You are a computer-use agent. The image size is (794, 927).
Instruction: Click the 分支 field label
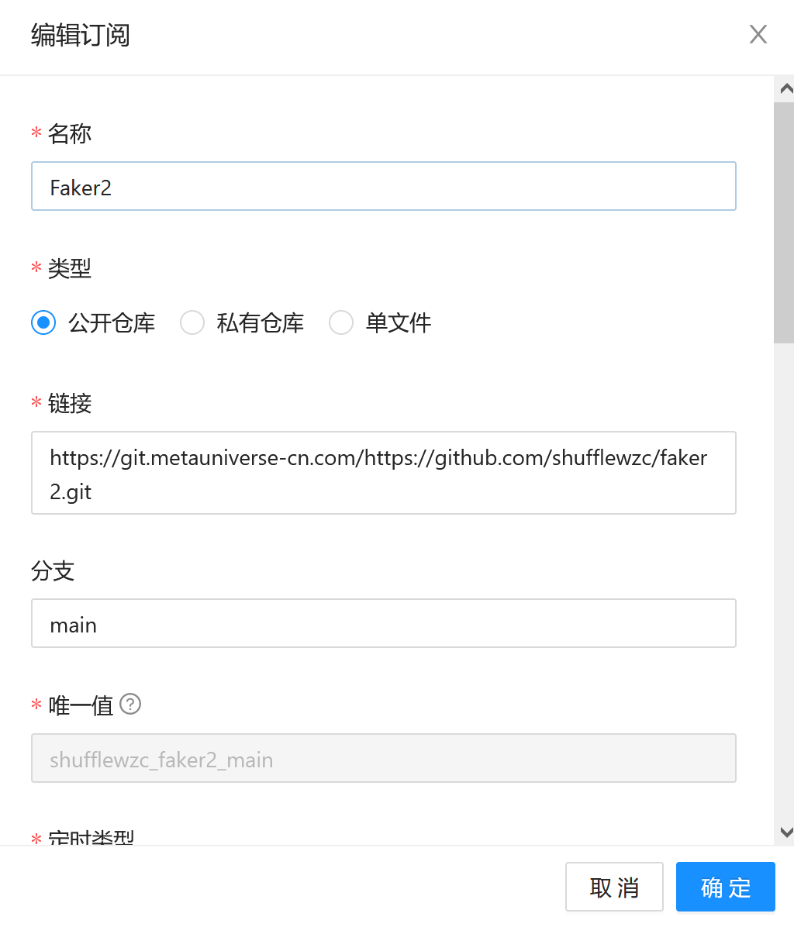coord(53,571)
